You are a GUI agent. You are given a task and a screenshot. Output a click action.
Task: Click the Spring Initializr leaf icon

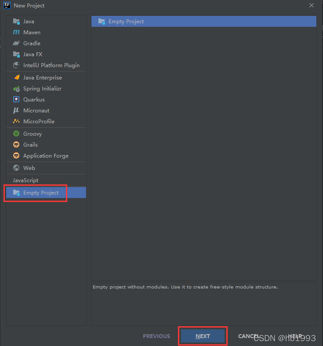coord(16,89)
